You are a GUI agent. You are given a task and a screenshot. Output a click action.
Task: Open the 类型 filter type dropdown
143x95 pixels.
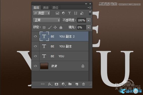(42, 13)
